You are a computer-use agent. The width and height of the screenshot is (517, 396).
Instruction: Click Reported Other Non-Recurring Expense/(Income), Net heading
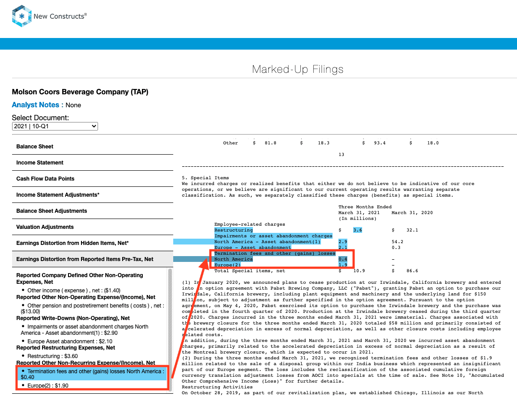coord(86,363)
